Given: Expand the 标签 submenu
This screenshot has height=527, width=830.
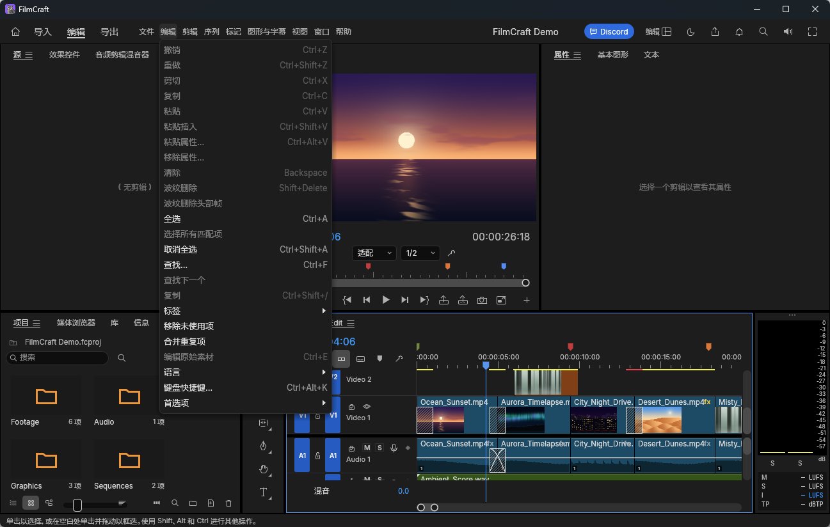Looking at the screenshot, I should (x=246, y=311).
